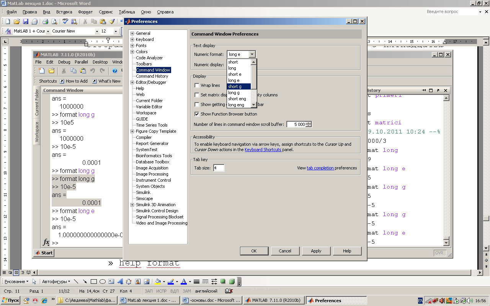Increase the scroll buffer lines stepper
Image resolution: width=490 pixels, height=306 pixels.
pos(309,123)
